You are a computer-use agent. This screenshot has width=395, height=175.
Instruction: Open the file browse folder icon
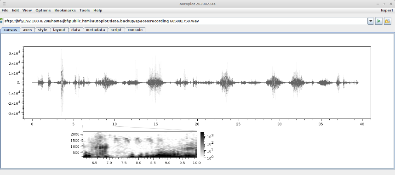(388, 21)
